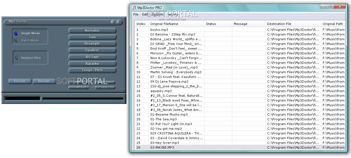Open the Edit menu in Mp3Doctor PRO

tap(145, 14)
